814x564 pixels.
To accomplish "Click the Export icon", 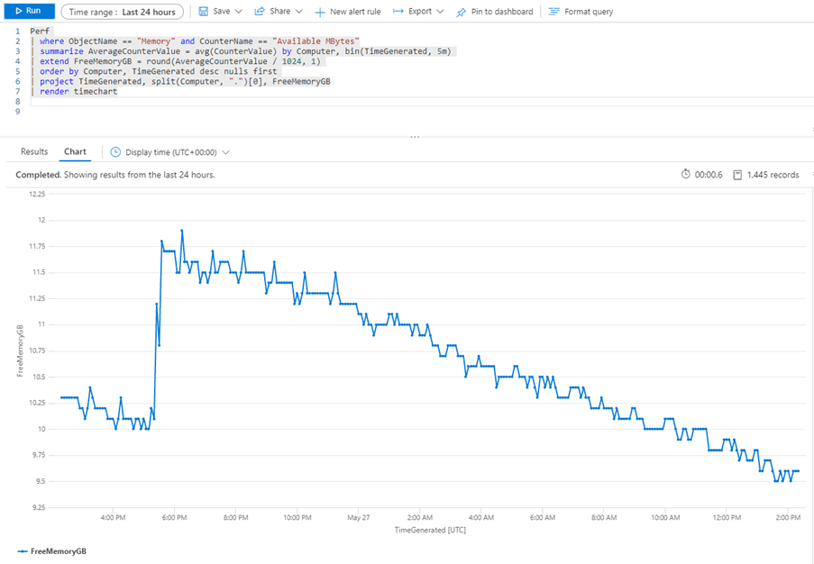I will tap(398, 11).
